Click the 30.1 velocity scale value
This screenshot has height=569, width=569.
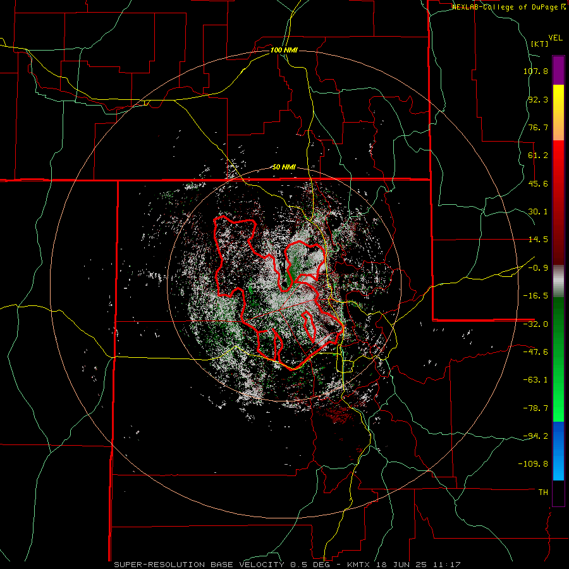click(538, 212)
